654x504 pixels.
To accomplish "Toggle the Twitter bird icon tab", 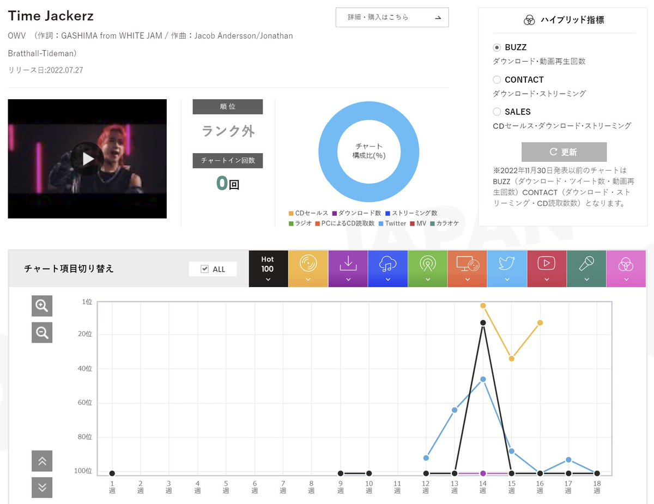I will 507,269.
